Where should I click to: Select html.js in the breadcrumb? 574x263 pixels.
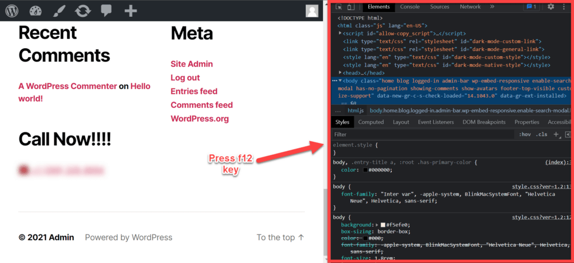tap(355, 110)
